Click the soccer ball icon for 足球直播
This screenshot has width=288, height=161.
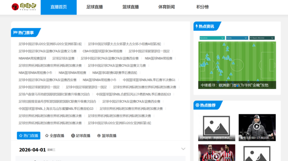point(73,136)
